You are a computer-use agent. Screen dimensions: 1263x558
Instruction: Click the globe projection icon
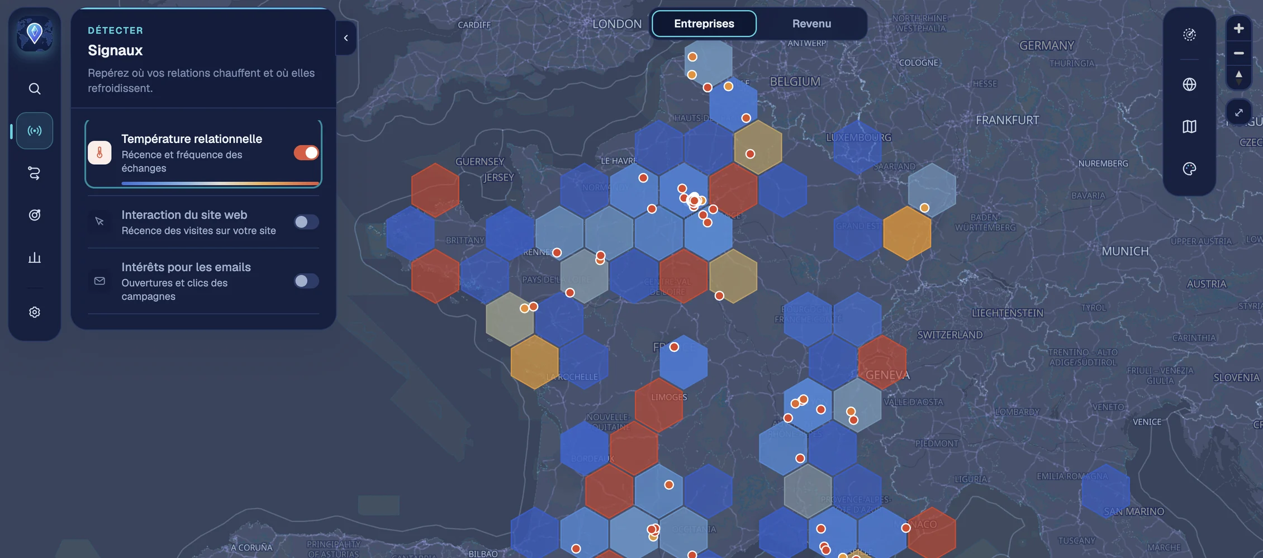pyautogui.click(x=1190, y=84)
